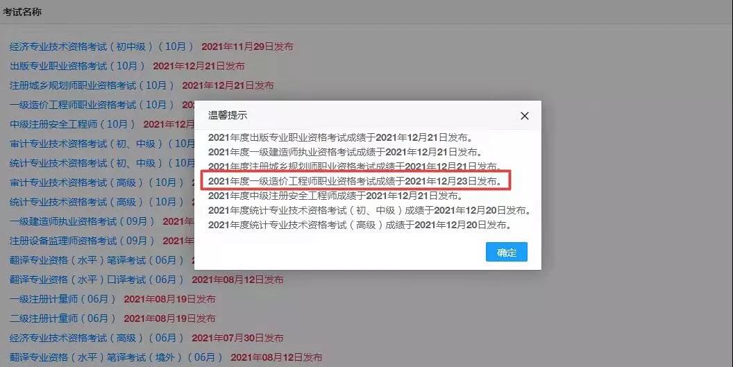Viewport: 733px width, 367px height.
Task: Open 审计专业技术资格考试(高级)(10月) link
Action: [x=96, y=182]
